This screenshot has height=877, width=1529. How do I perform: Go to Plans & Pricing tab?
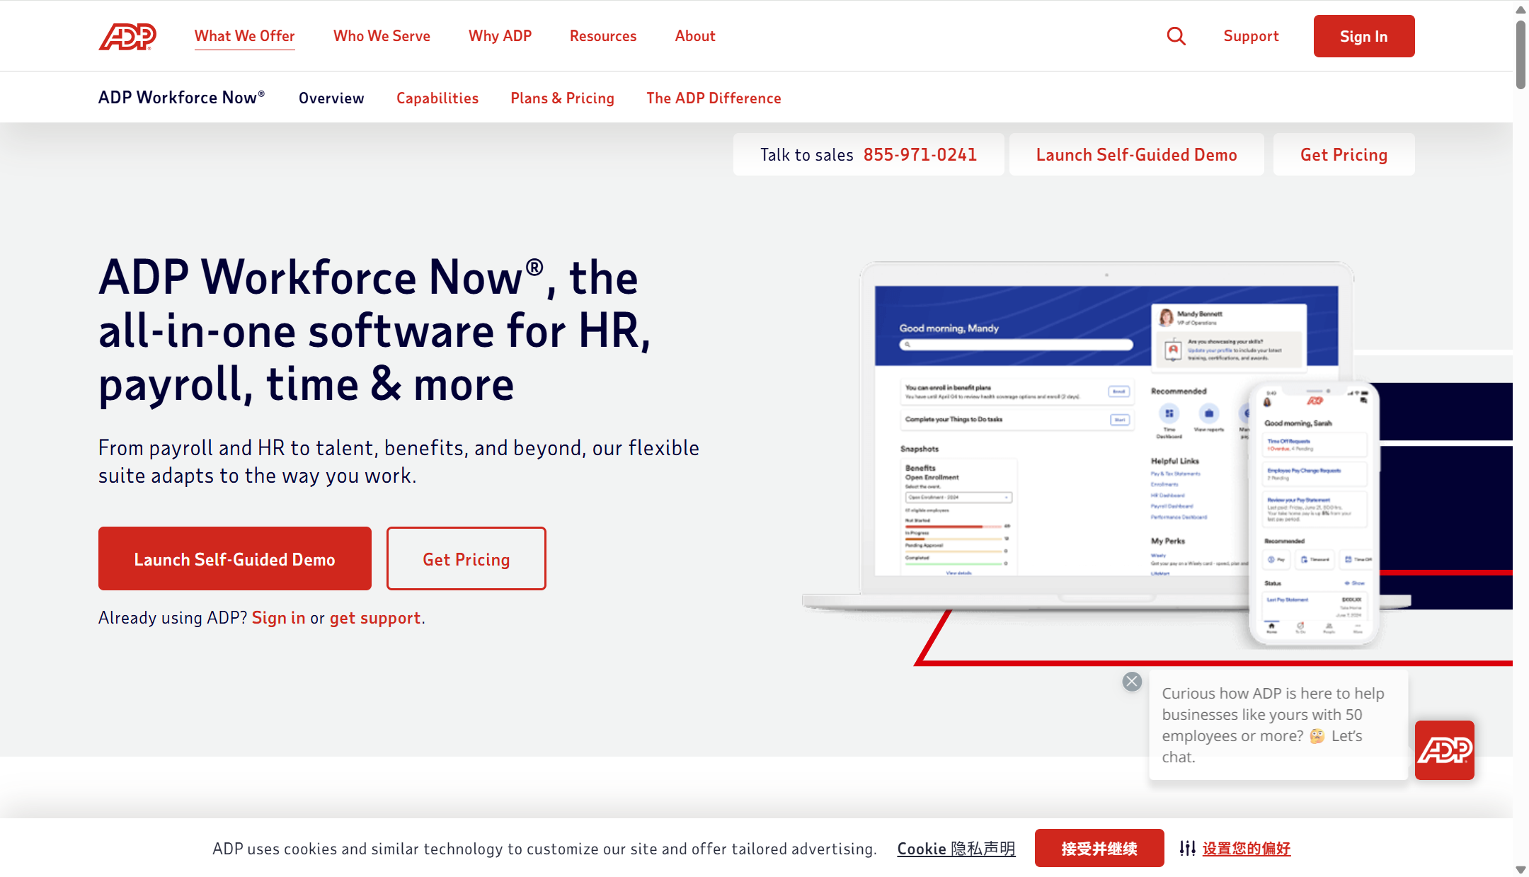coord(562,98)
